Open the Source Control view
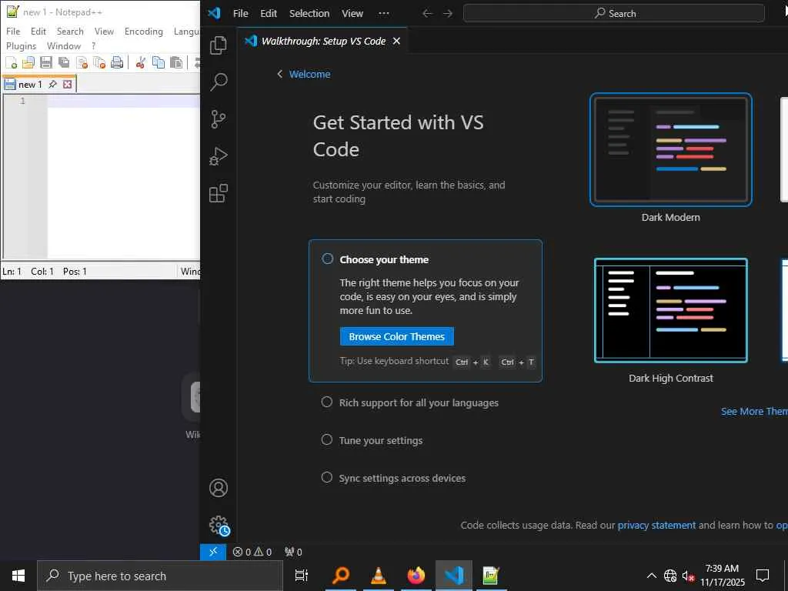 218,119
